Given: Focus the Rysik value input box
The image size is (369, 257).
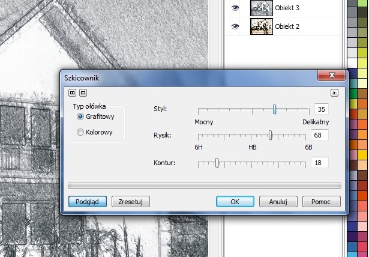Looking at the screenshot, I should pyautogui.click(x=319, y=135).
